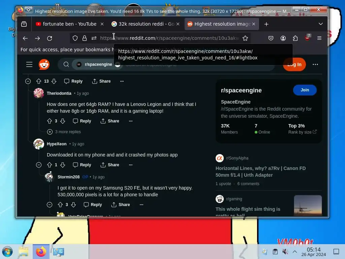
Task: Close the Highest resolution image tab
Action: point(254,24)
